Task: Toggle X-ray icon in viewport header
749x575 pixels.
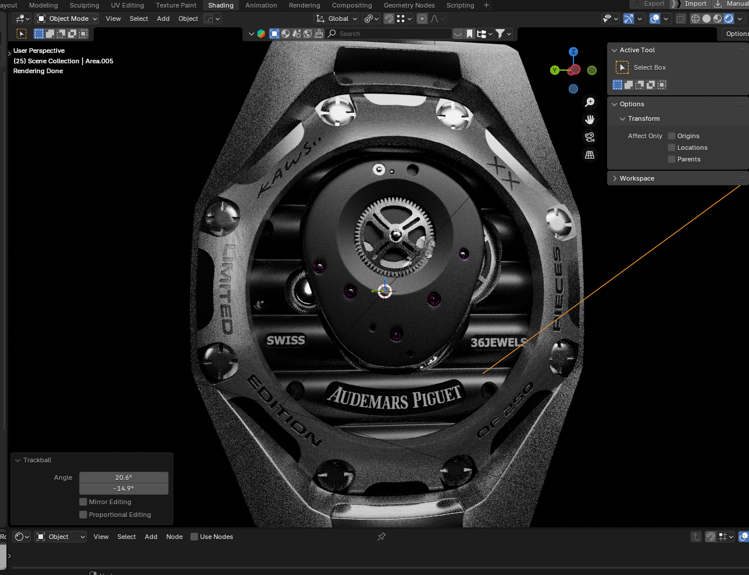Action: pyautogui.click(x=681, y=19)
